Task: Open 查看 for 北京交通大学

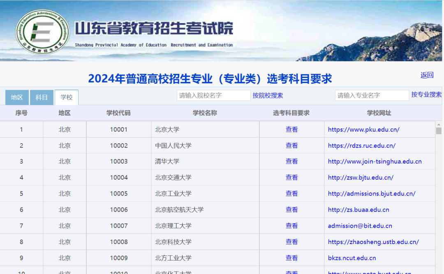Action: click(291, 177)
